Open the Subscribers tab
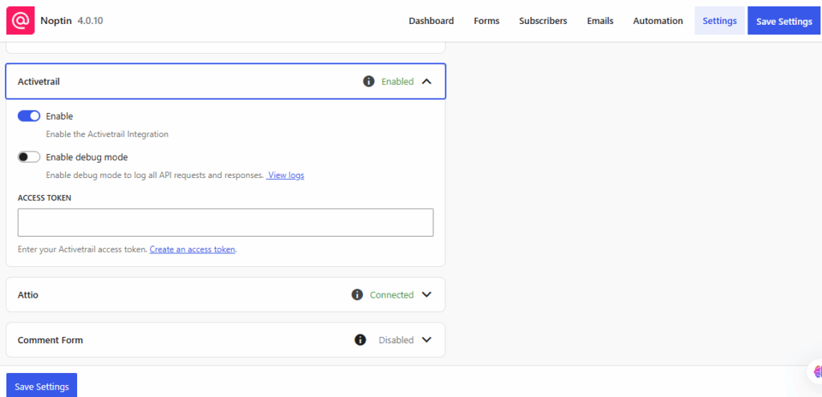This screenshot has height=397, width=822. point(543,21)
